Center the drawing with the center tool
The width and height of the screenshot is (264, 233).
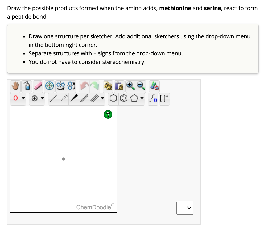pyautogui.click(x=49, y=86)
